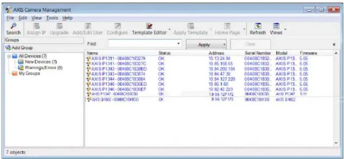Click address 10.94.200.104
This screenshot has width=344, height=159.
coord(221,69)
